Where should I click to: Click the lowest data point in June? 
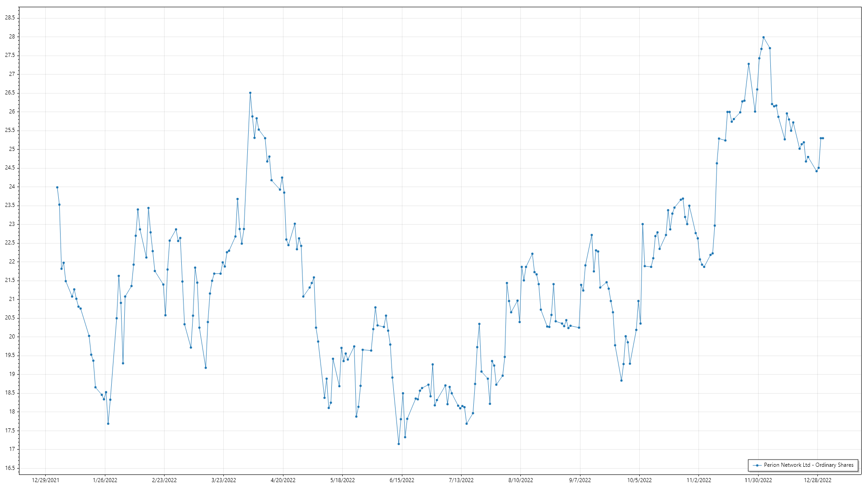tap(399, 444)
